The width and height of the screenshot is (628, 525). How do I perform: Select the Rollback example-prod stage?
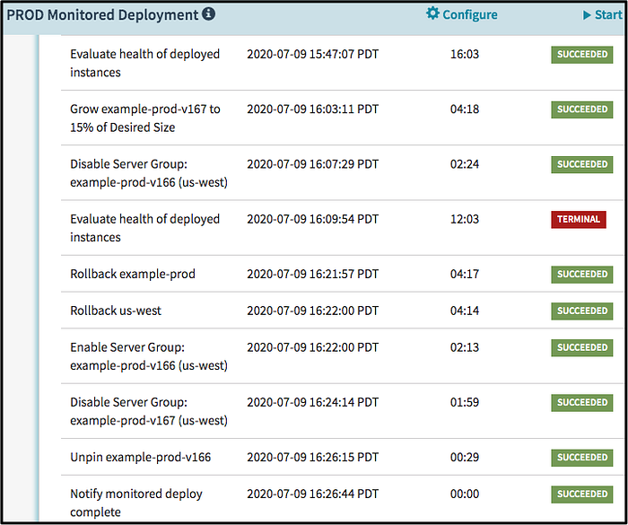[133, 274]
